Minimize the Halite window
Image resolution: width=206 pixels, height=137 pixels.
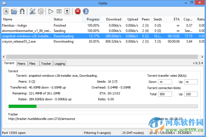coord(186,3)
